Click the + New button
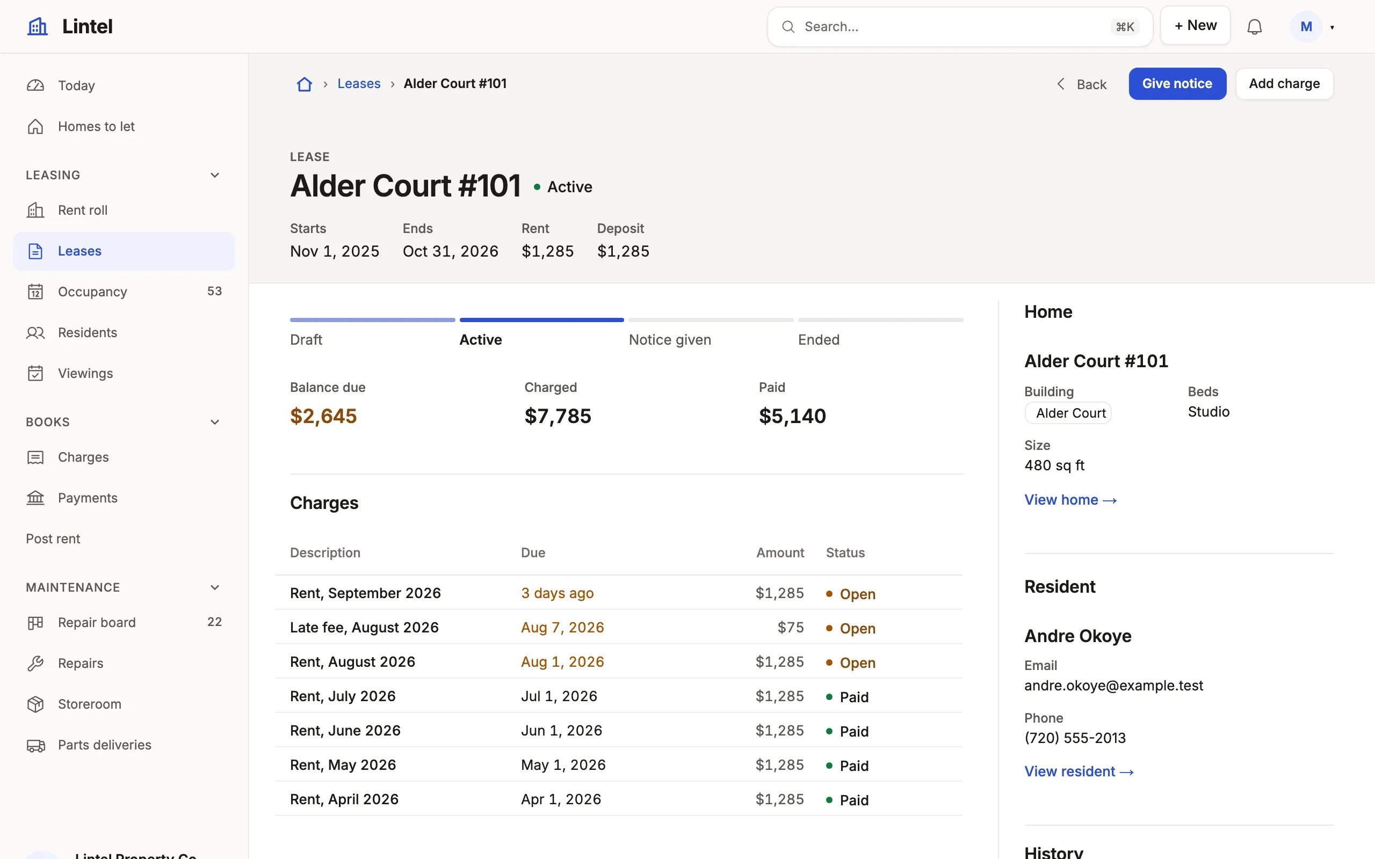The height and width of the screenshot is (859, 1375). tap(1196, 26)
